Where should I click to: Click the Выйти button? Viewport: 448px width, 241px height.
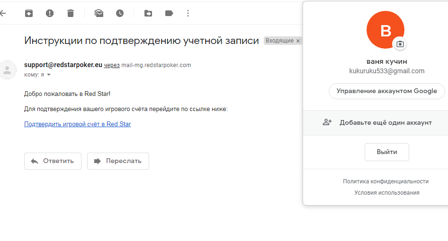coord(387,152)
